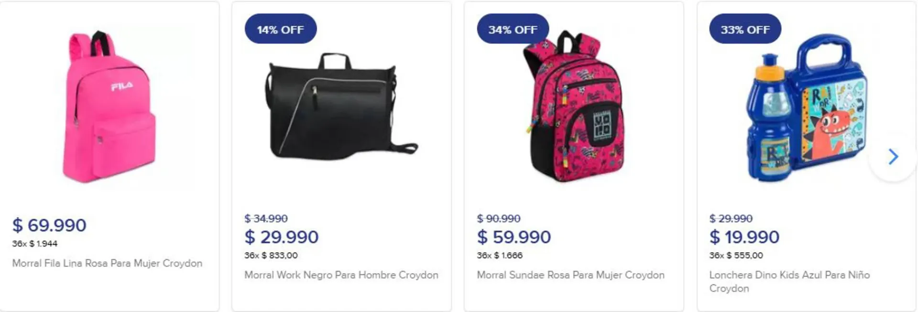Open the black Work messenger bag image
Viewport: 918px width, 312px height.
(341, 108)
